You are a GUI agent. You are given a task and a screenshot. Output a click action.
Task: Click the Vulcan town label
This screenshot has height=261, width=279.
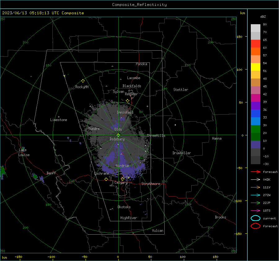point(157,231)
